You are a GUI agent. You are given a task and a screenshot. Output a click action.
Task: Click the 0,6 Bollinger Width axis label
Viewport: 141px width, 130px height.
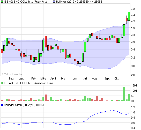133,123
